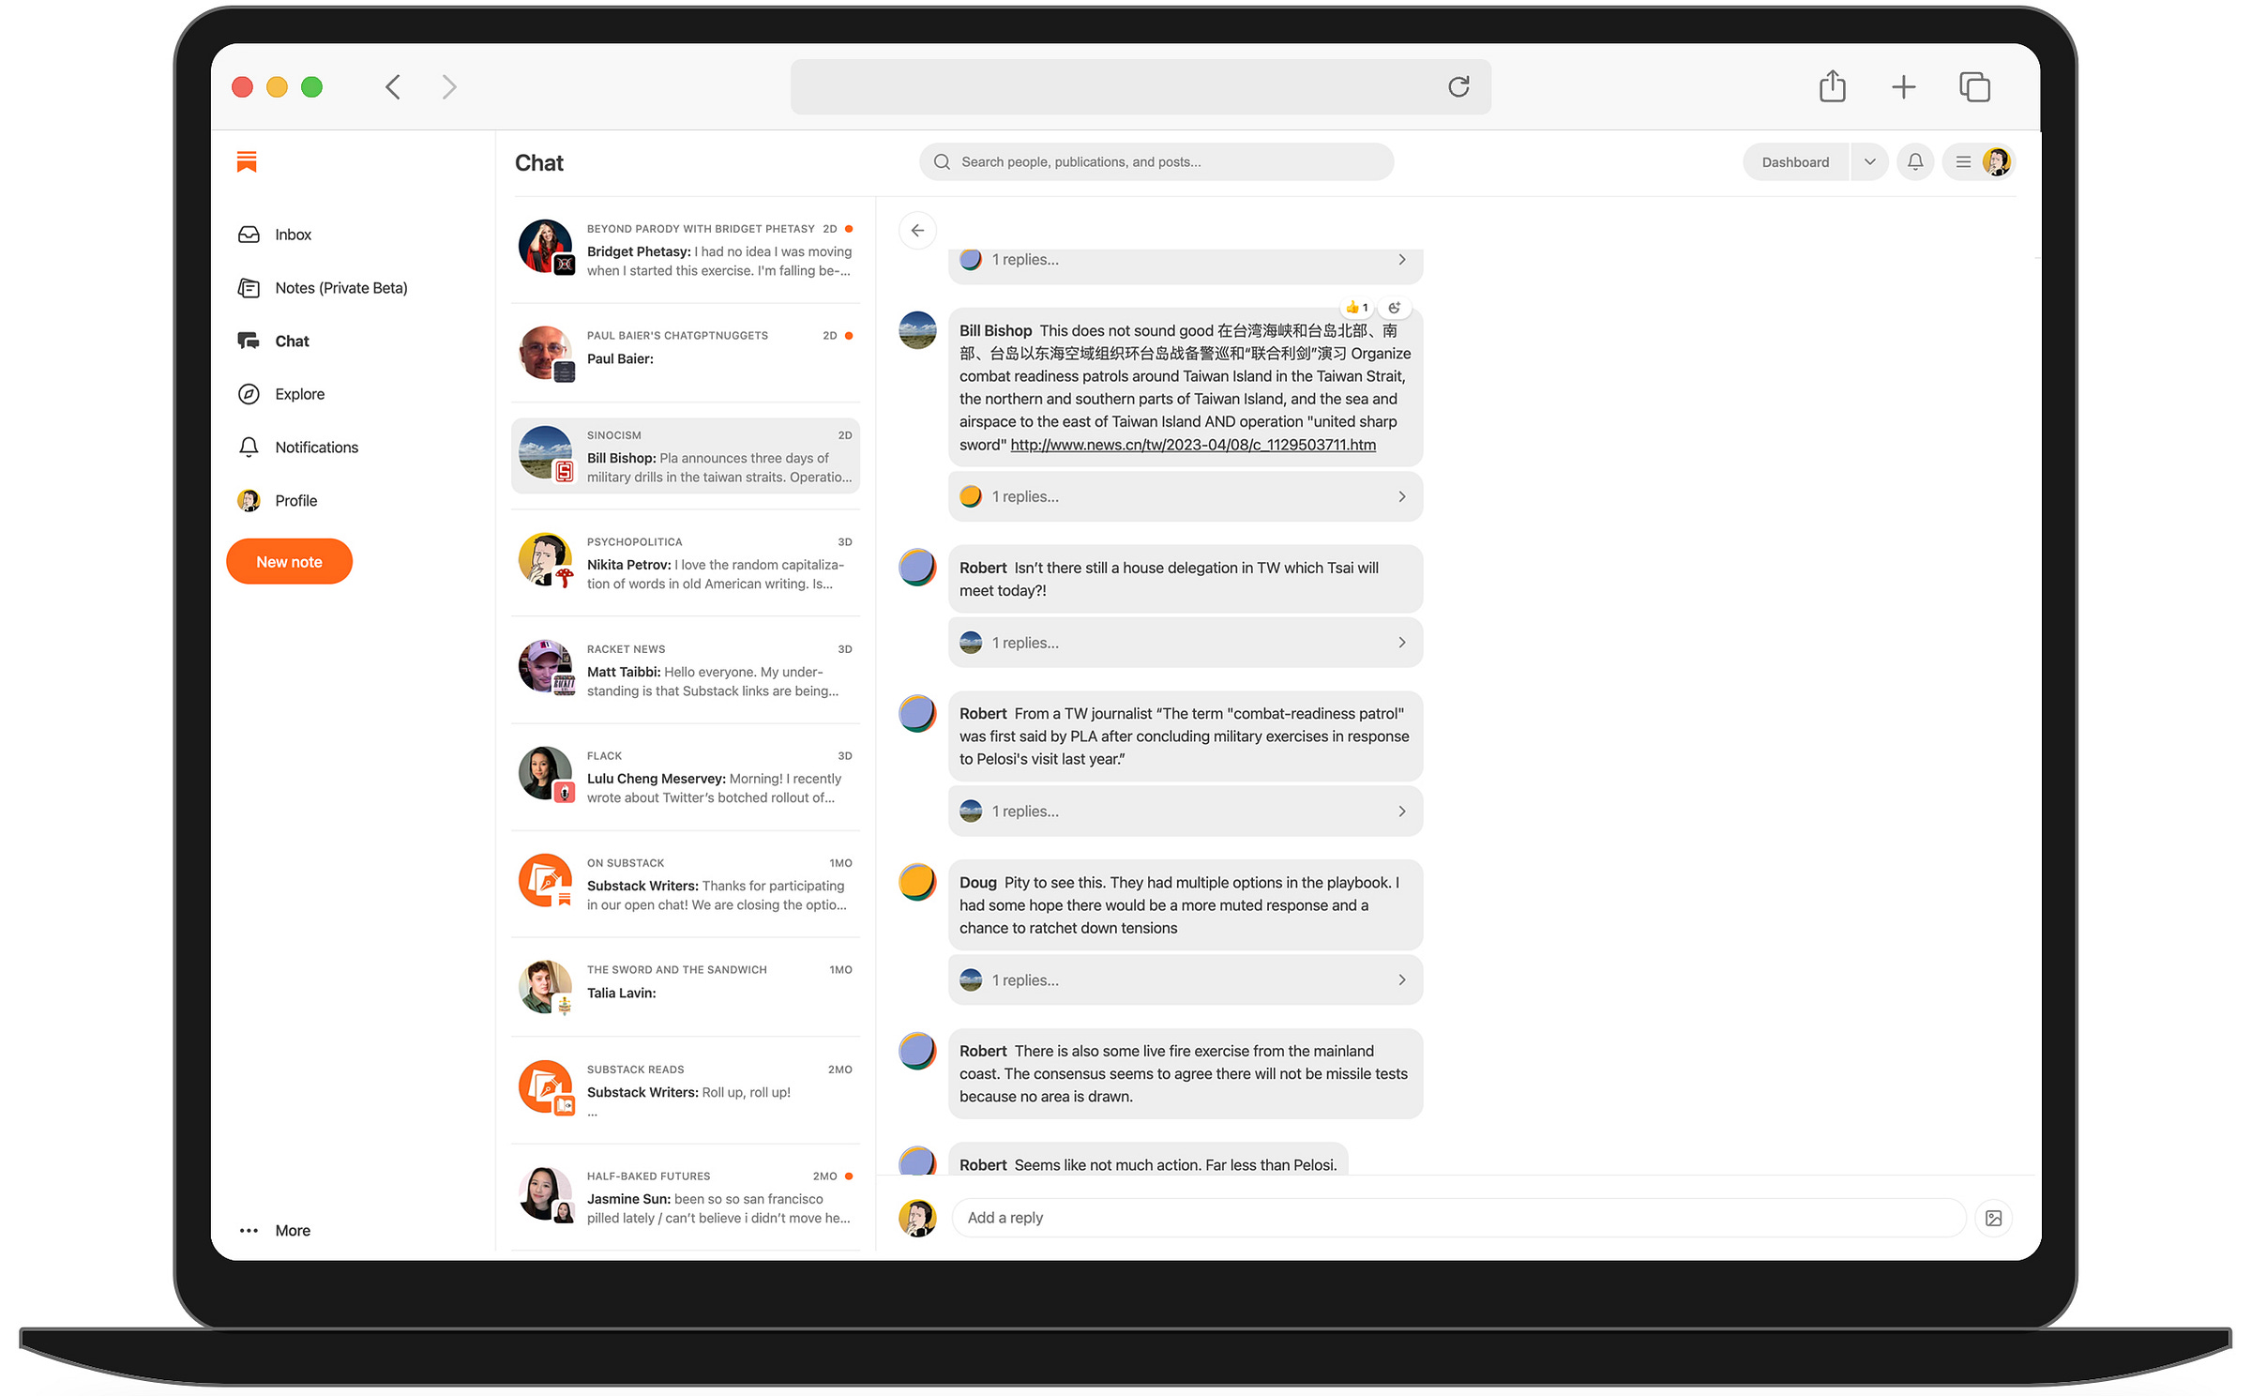Viewport: 2251px width, 1396px height.
Task: Click Robert's live fire exercise message
Action: [1186, 1074]
